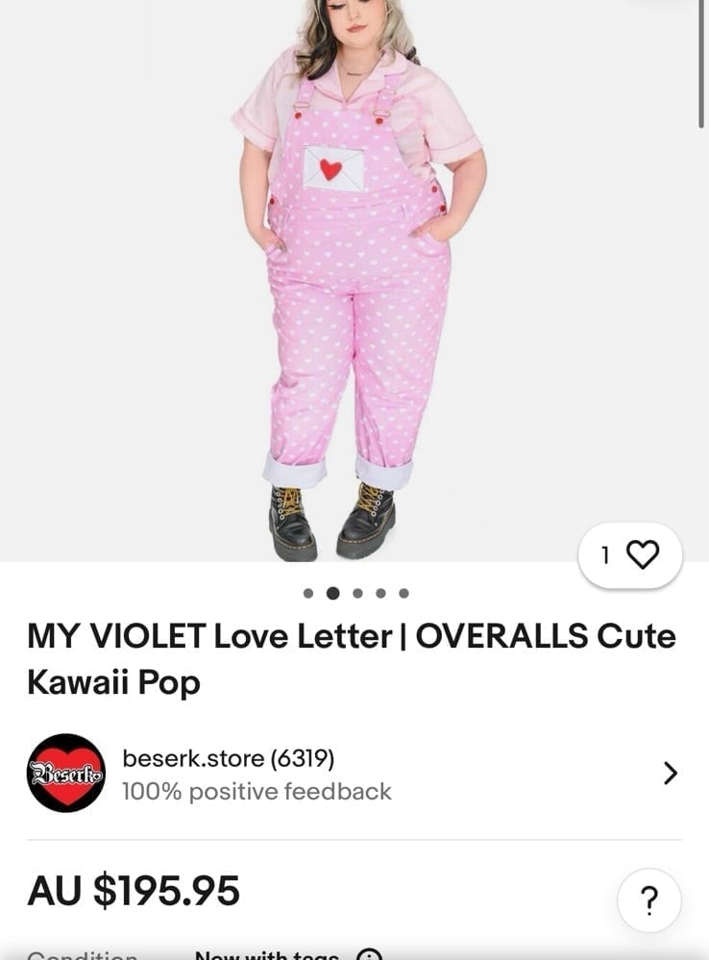The height and width of the screenshot is (960, 709).
Task: Tap the condition info circle icon
Action: click(x=369, y=955)
